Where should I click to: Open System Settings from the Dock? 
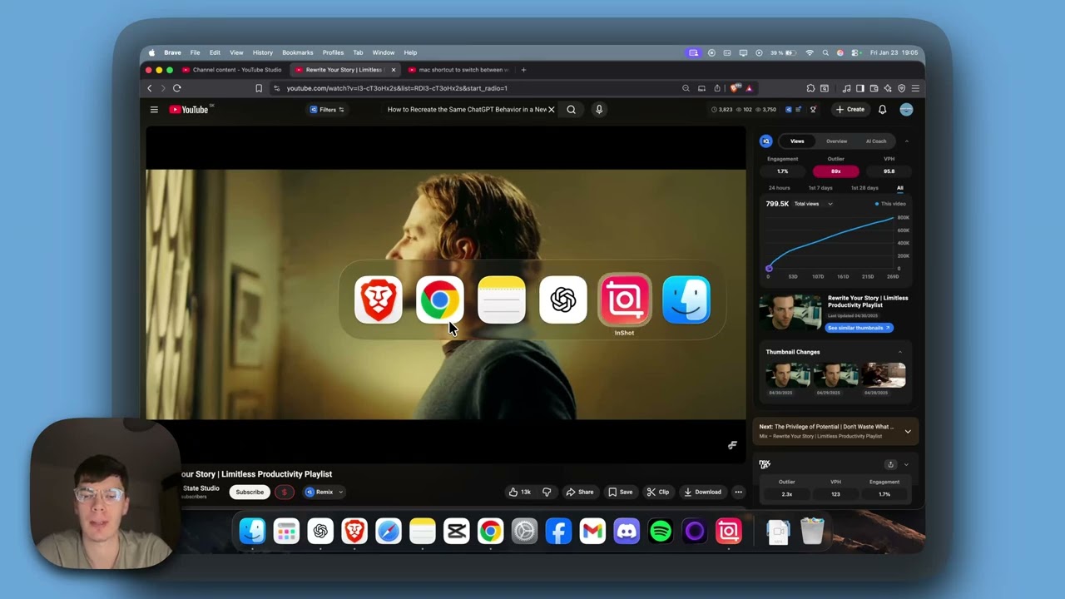coord(524,531)
